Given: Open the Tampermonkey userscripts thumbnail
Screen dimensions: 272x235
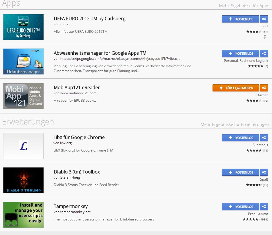Looking at the screenshot, I should click(x=23, y=215).
